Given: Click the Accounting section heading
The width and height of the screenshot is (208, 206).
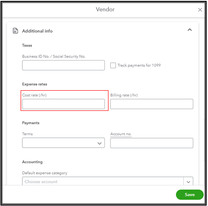Looking at the screenshot, I should pyautogui.click(x=32, y=162).
